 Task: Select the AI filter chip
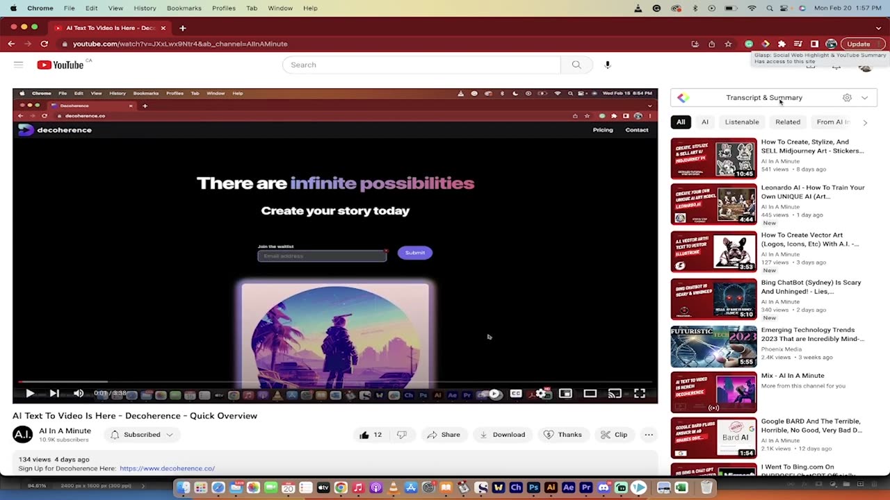coord(705,122)
